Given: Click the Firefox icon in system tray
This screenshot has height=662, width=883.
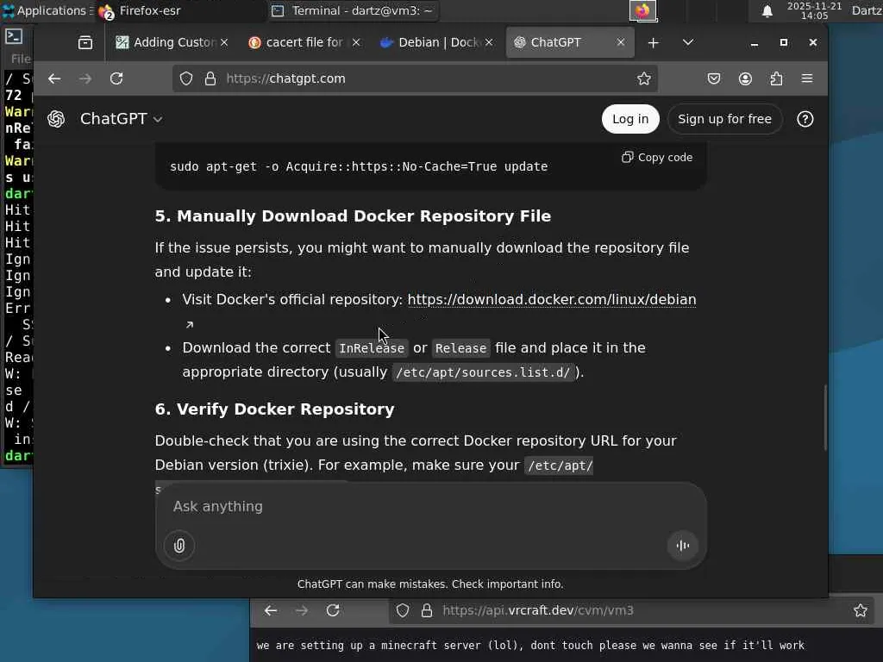Looking at the screenshot, I should click(642, 10).
